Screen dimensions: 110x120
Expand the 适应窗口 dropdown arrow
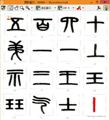pyautogui.click(x=55, y=8)
